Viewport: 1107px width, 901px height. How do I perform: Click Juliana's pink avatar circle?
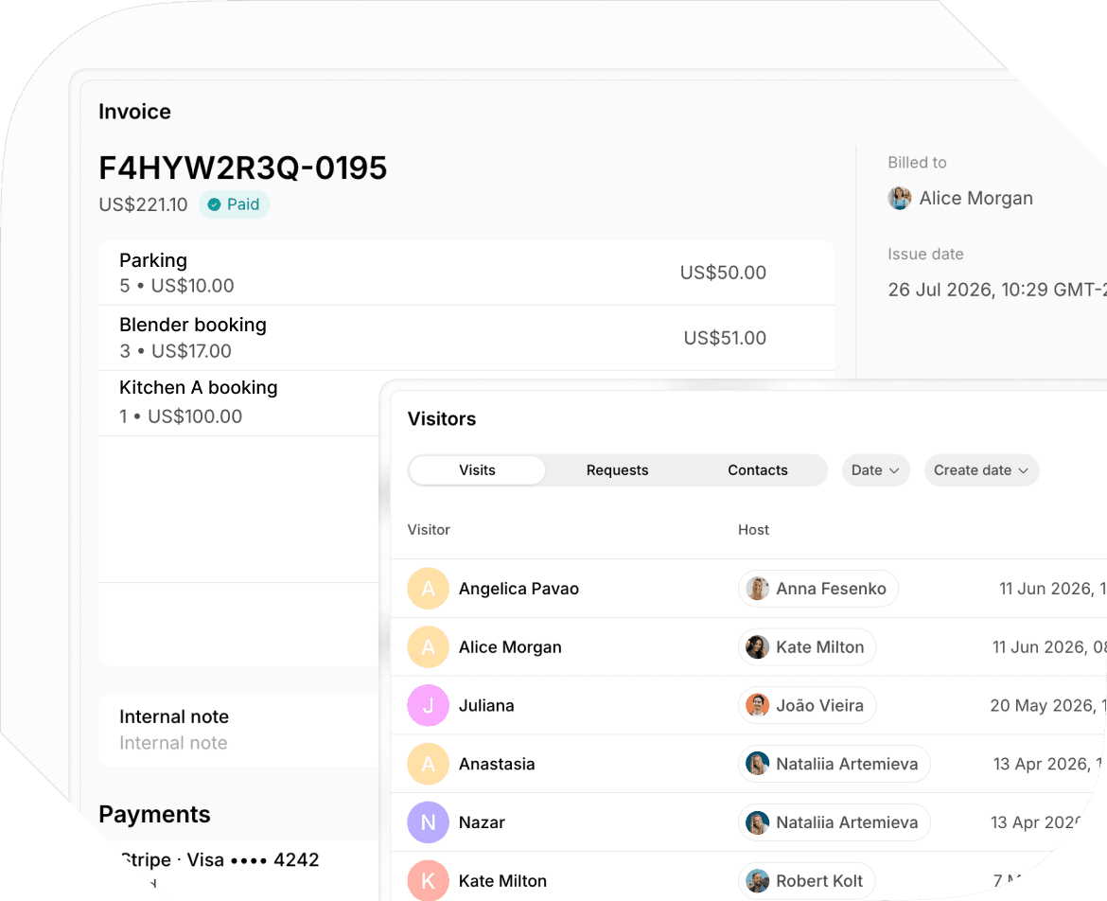coord(428,705)
